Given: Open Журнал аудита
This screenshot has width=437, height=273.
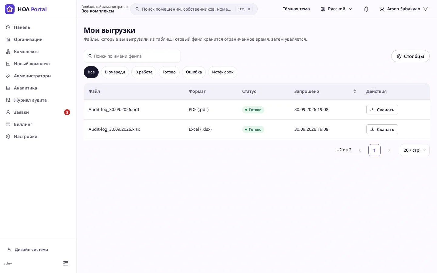Looking at the screenshot, I should coord(38,100).
